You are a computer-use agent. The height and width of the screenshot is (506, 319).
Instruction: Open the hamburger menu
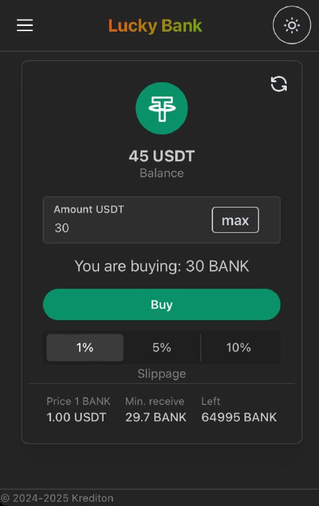pos(25,25)
